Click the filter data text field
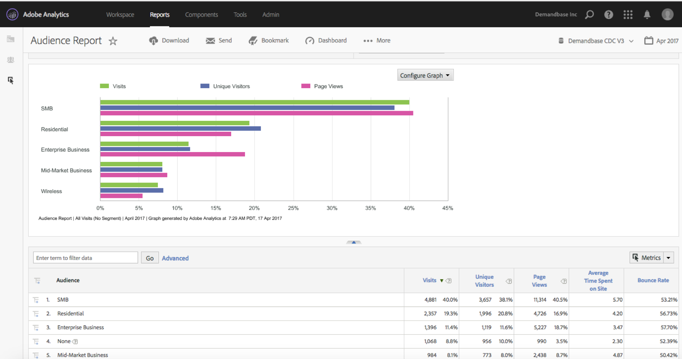Screen dimensions: 682x359 tap(85, 258)
